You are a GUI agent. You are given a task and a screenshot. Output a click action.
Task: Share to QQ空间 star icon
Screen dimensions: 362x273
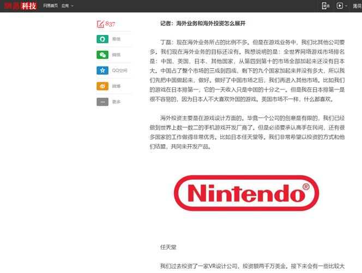102,70
